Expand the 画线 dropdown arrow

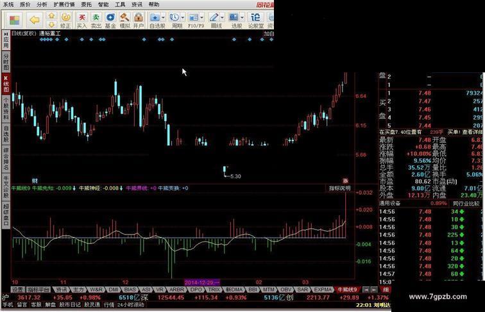(x=222, y=17)
